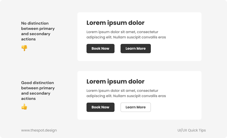Click empty white area right of top card's buttons
Viewport: 227px width, 138px height.
pos(177,49)
